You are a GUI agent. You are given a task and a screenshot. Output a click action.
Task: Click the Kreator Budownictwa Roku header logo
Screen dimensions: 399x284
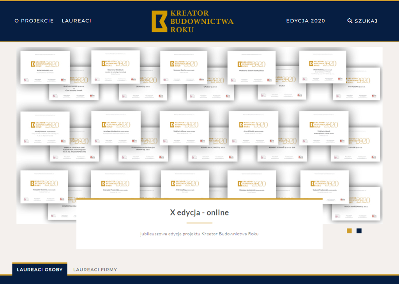(192, 21)
